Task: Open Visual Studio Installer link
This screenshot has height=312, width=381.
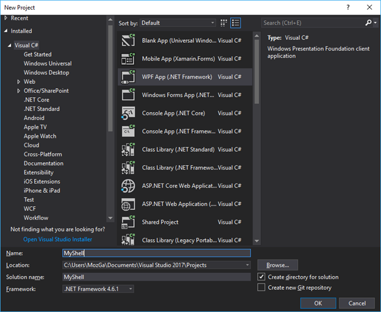Action: click(57, 239)
